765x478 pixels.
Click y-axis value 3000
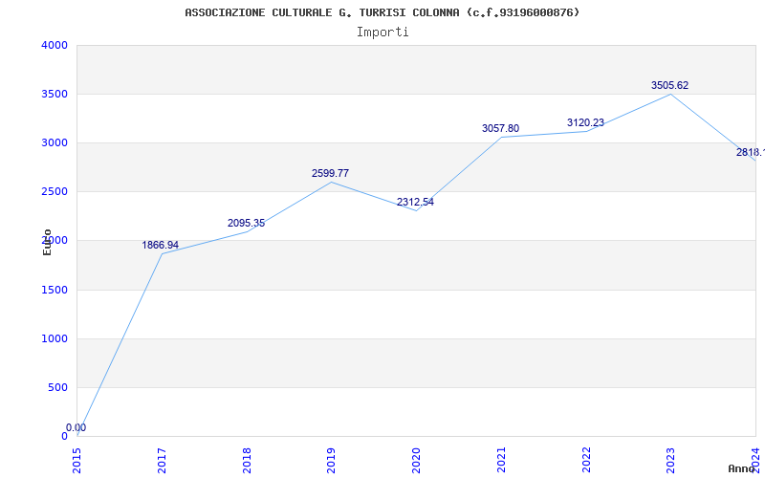point(55,142)
